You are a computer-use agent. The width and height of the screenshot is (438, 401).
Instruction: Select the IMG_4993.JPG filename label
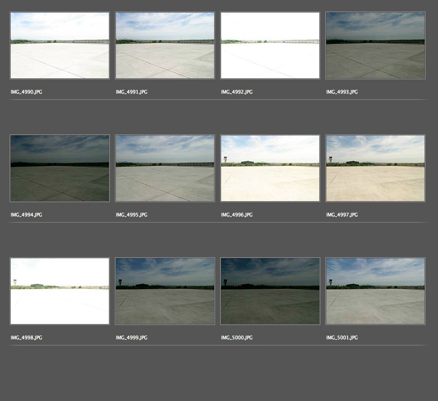(342, 92)
